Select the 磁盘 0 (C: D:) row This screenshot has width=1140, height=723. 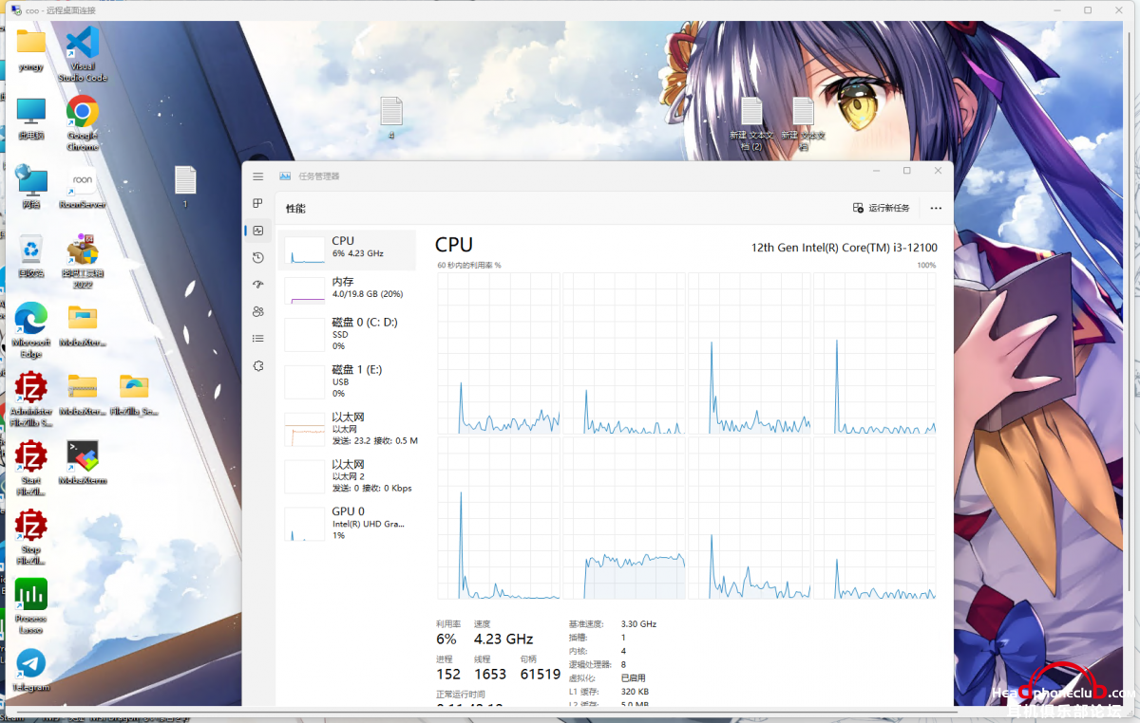click(x=347, y=334)
